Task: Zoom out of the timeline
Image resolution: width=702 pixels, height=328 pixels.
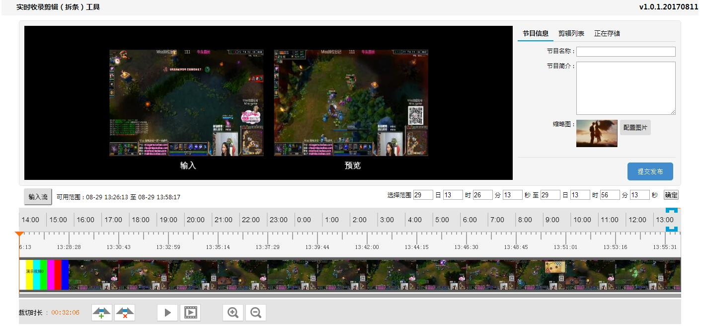Action: click(x=256, y=313)
